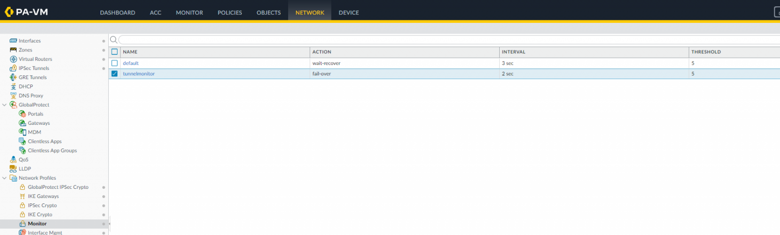Click the DNS Proxy icon
Viewport: 780px width, 235px height.
pyautogui.click(x=13, y=96)
